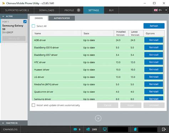Select the Settings tab
Image resolution: width=169 pixels, height=133 pixels.
(94, 10)
